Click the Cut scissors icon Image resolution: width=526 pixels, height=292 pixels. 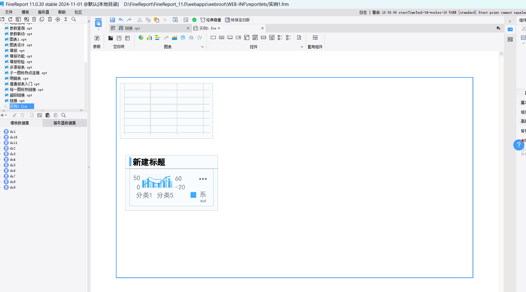pos(140,20)
